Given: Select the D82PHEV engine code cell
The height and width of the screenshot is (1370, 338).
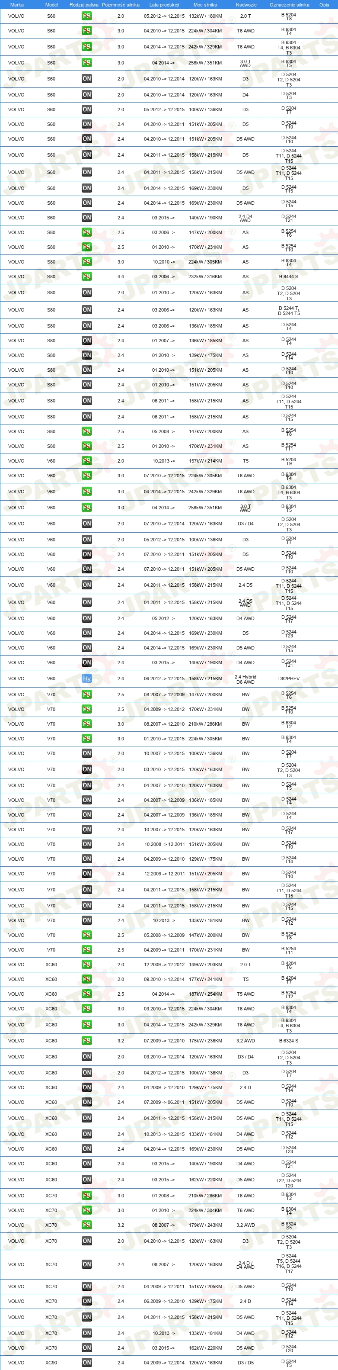Looking at the screenshot, I should click(x=289, y=679).
